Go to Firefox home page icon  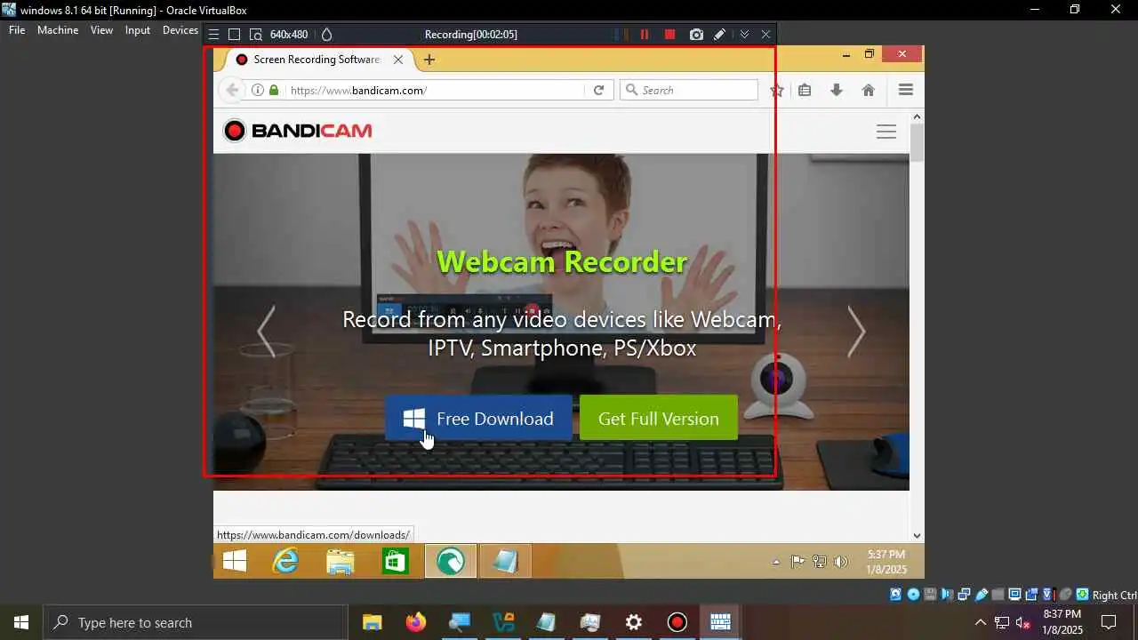point(869,90)
